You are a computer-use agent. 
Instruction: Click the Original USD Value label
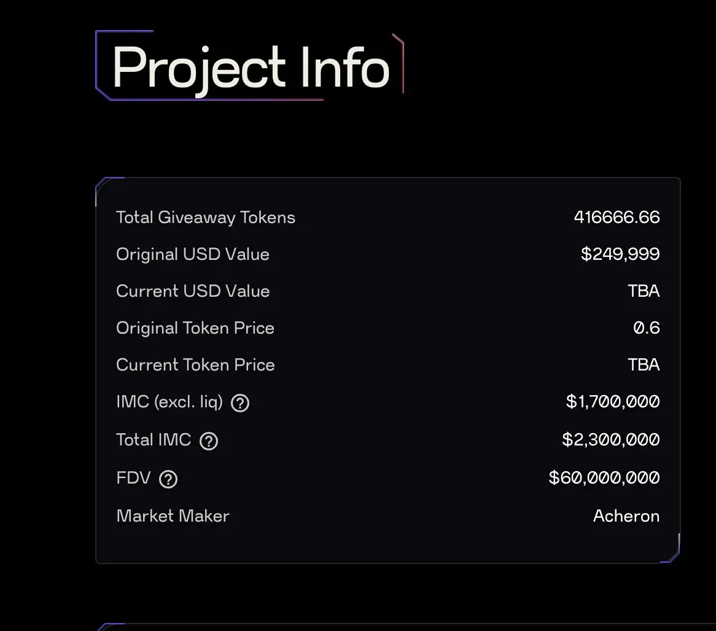point(193,254)
